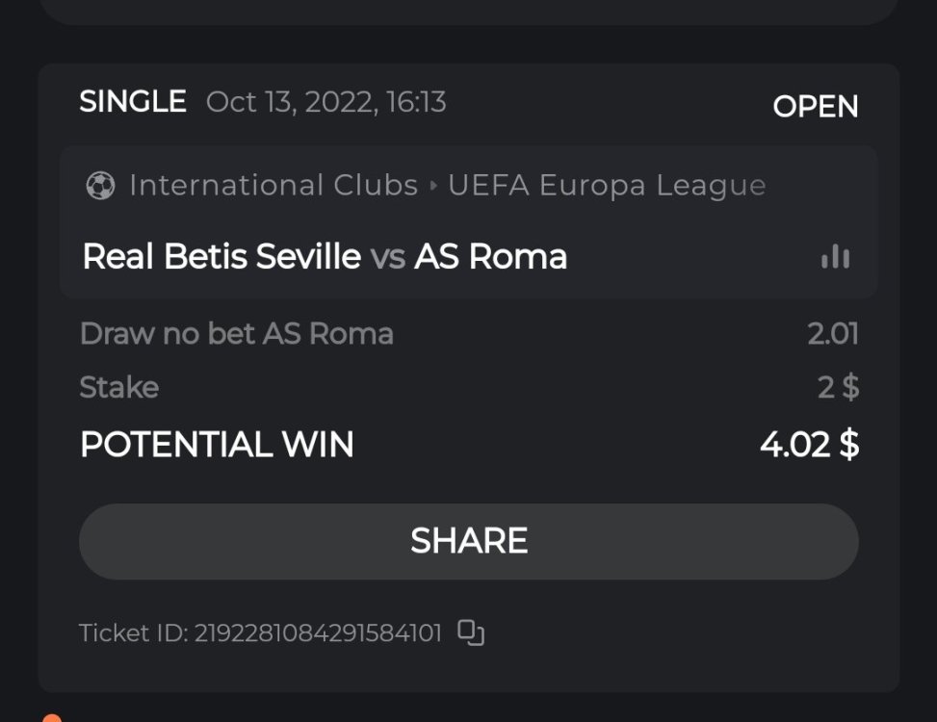The height and width of the screenshot is (722, 937).
Task: Click the 2 $ stake amount
Action: point(838,387)
